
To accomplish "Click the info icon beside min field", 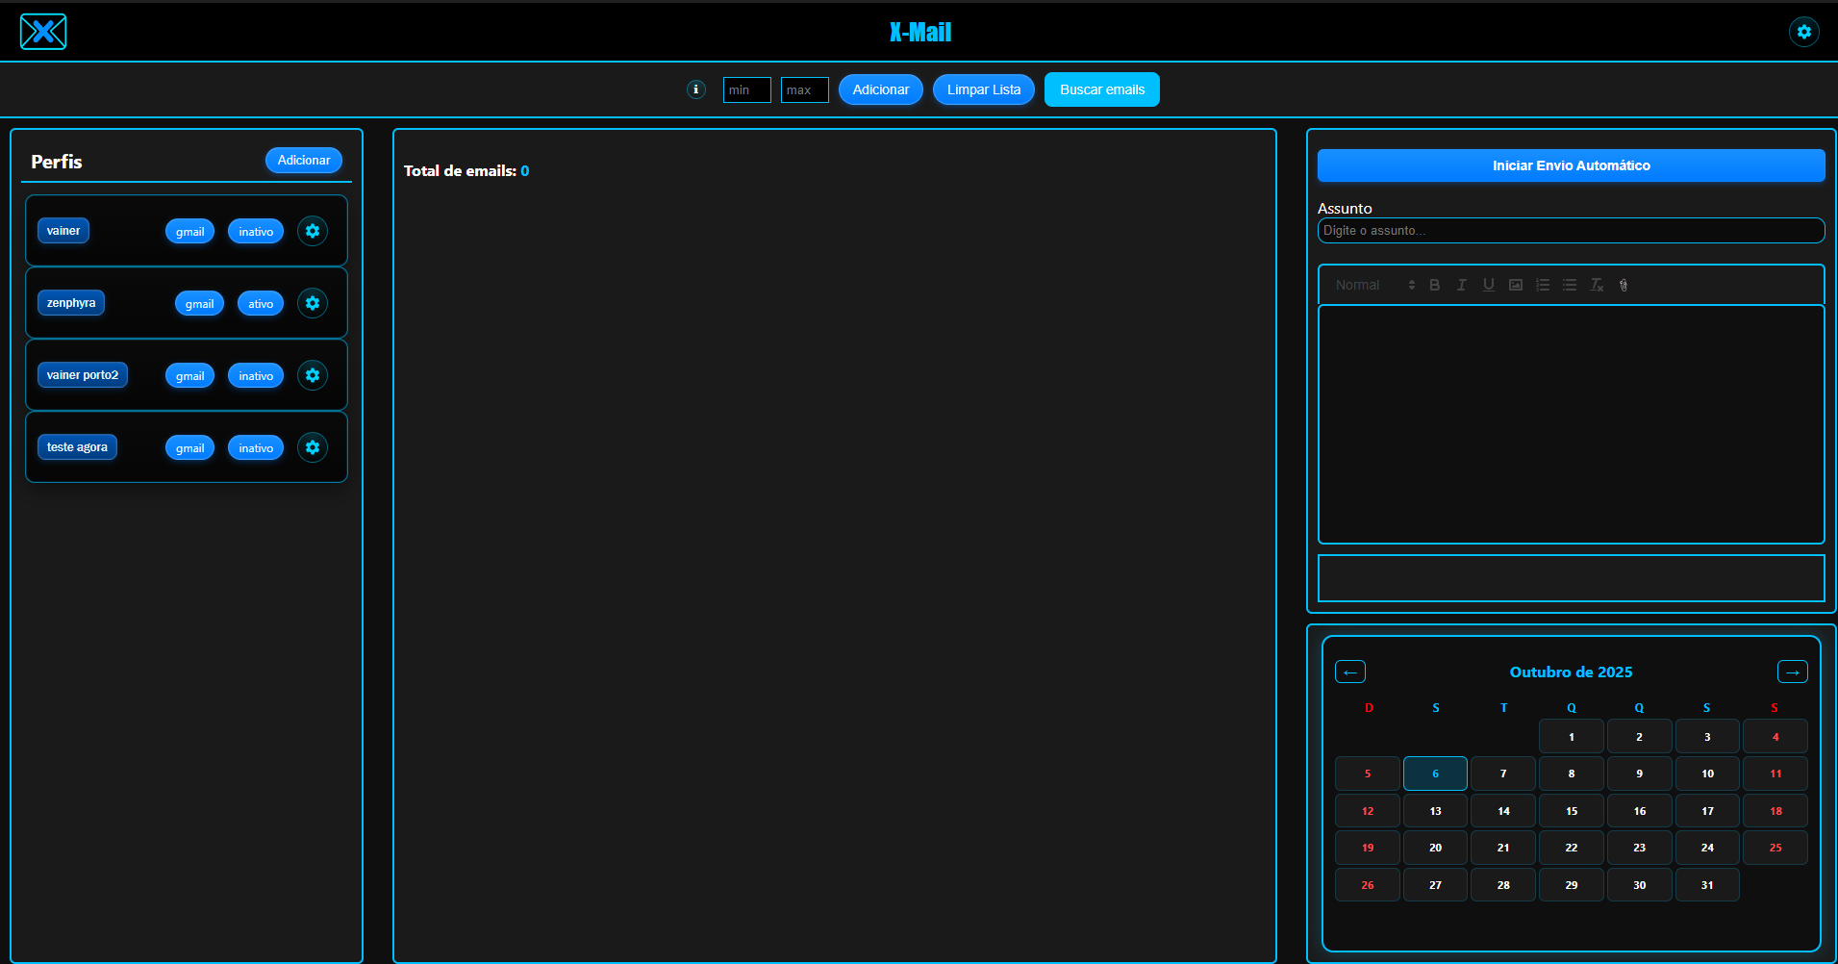I will click(x=696, y=89).
